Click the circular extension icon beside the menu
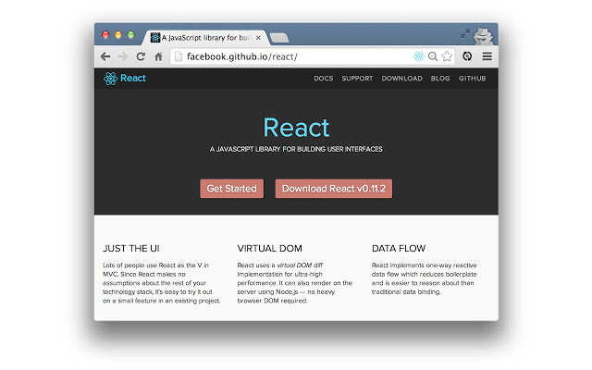 (467, 56)
